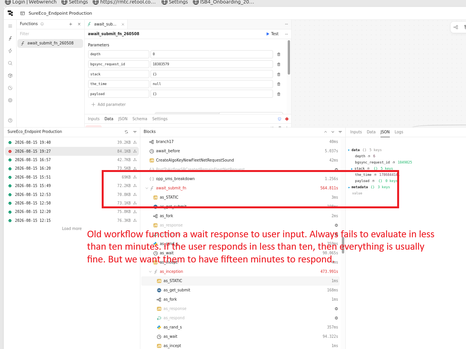This screenshot has height=349, width=466.
Task: Switch to the JSON tab in function editor
Action: click(x=123, y=119)
